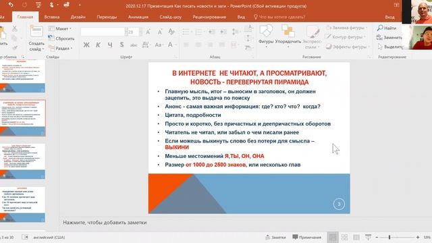Cut selection with the scissors icon
Screen dimensions: 432x243
pyautogui.click(x=15, y=28)
